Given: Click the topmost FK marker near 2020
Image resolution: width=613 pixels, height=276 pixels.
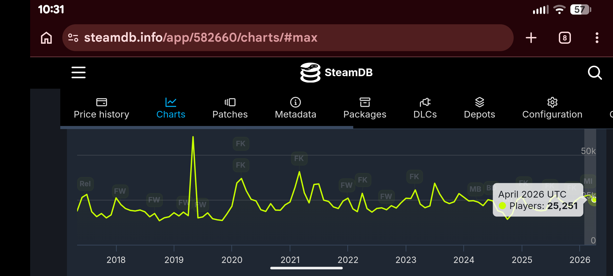Looking at the screenshot, I should 241,144.
